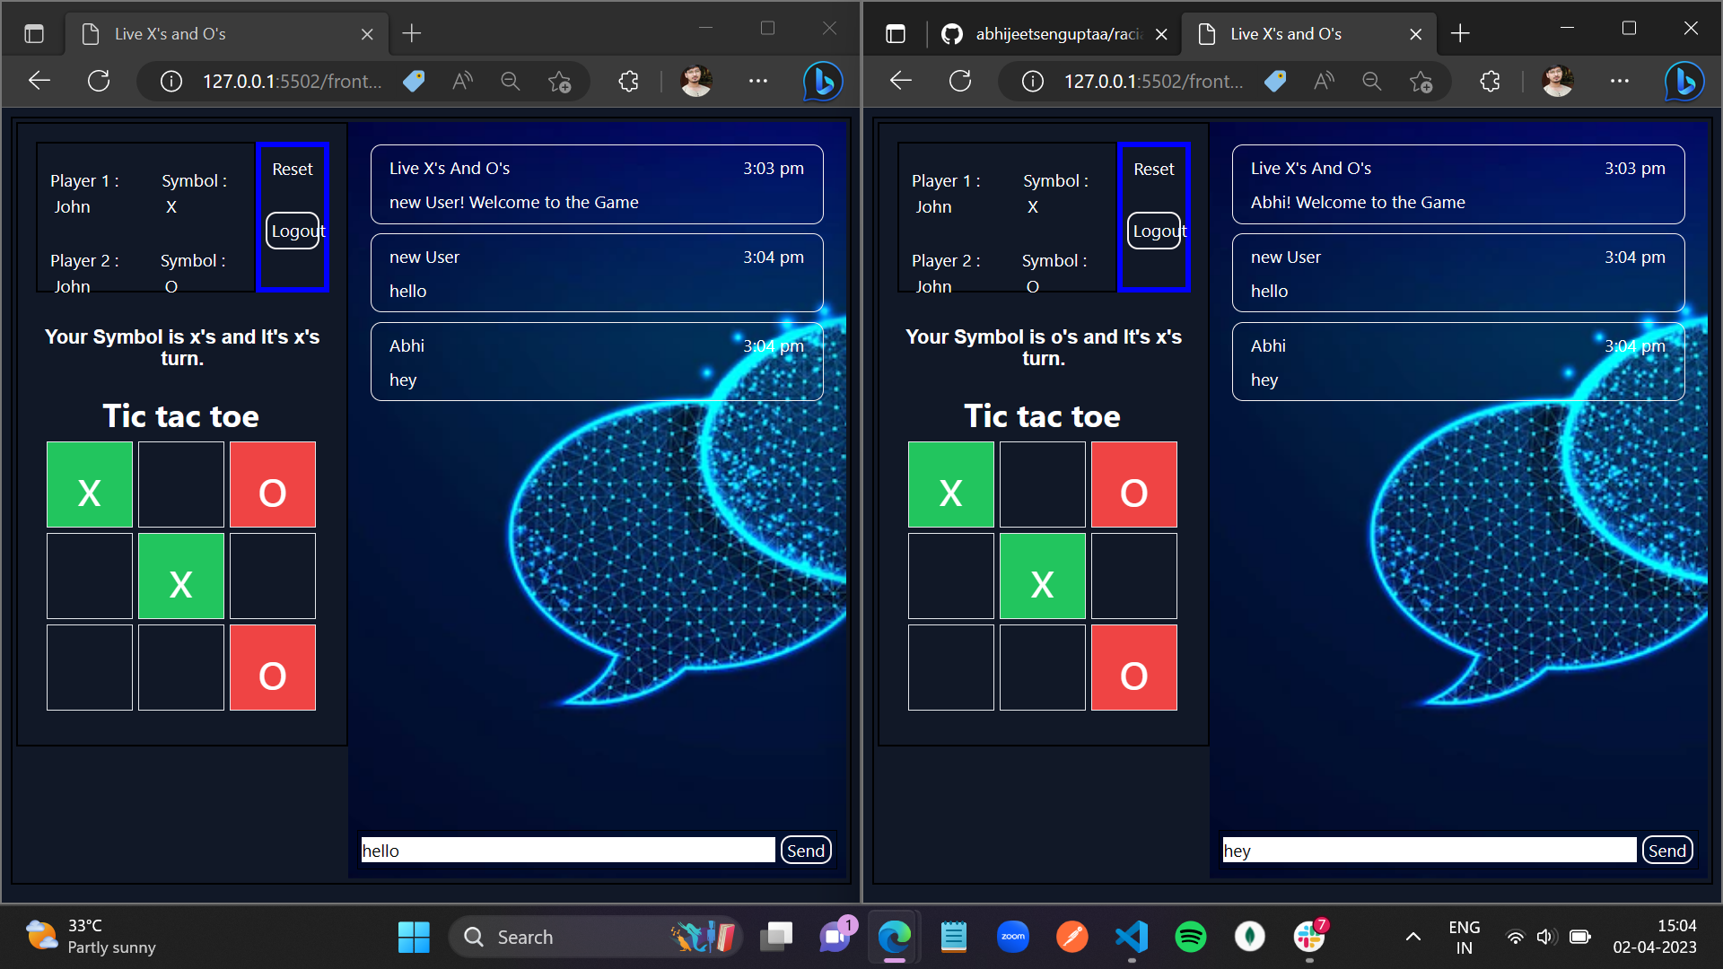The height and width of the screenshot is (969, 1723).
Task: Open the Bing chat sidebar
Action: [x=822, y=81]
